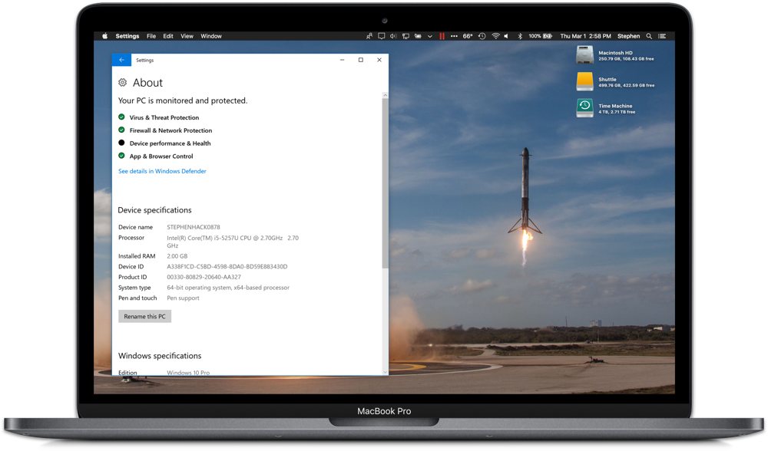
Task: Click the scrollbar down arrow in Settings
Action: pos(385,372)
